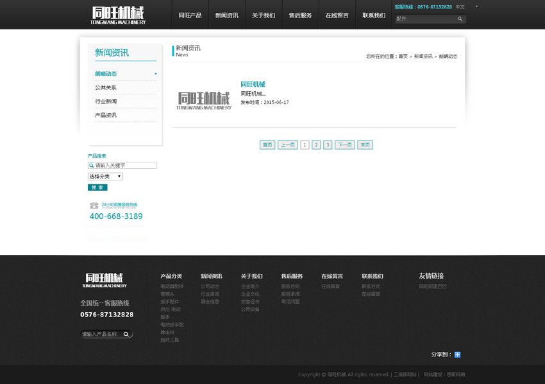Screen dimensions: 545x384
Task: Click the footer search magnifier icon
Action: coord(126,335)
